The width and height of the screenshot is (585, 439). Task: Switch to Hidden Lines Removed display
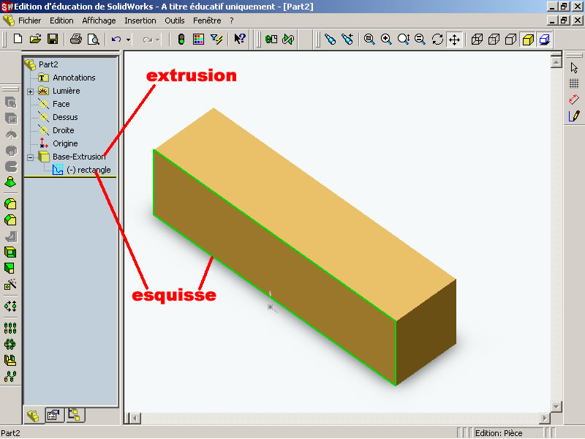[x=510, y=40]
